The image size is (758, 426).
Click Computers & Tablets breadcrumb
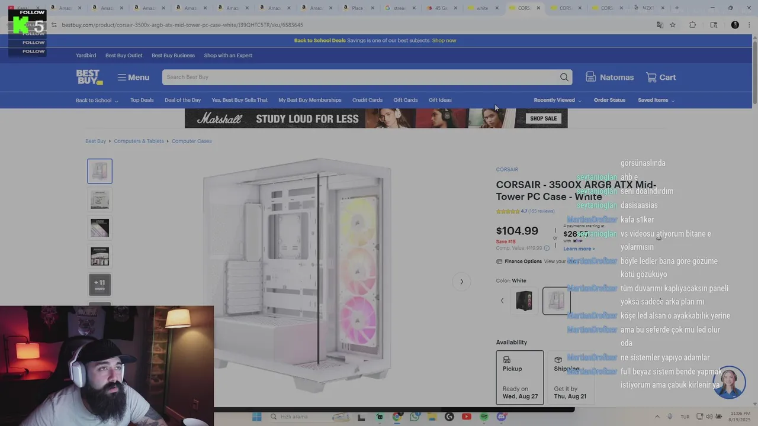pos(139,141)
